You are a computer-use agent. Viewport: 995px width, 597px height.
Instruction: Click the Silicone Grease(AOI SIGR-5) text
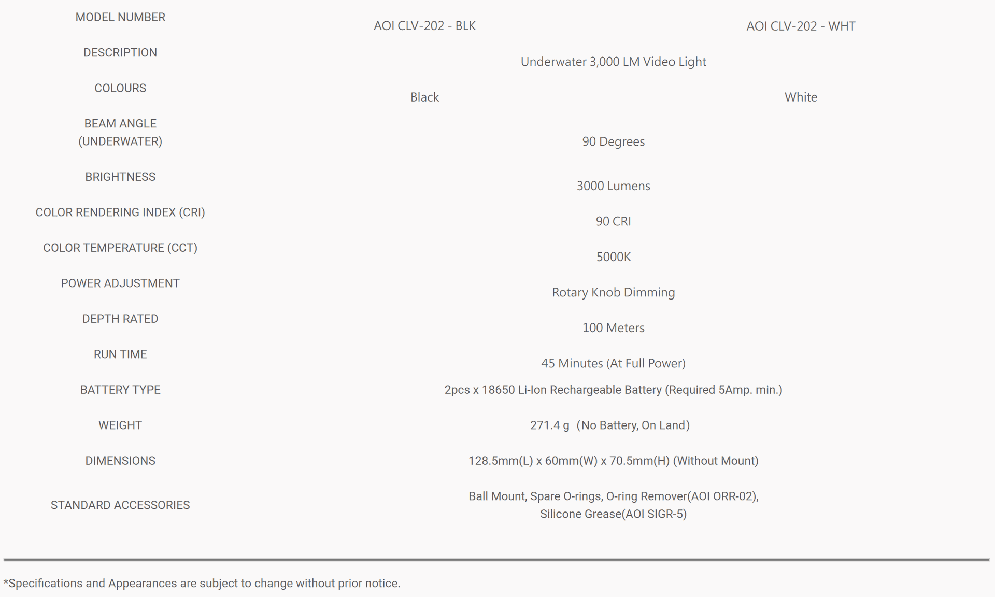pos(613,514)
